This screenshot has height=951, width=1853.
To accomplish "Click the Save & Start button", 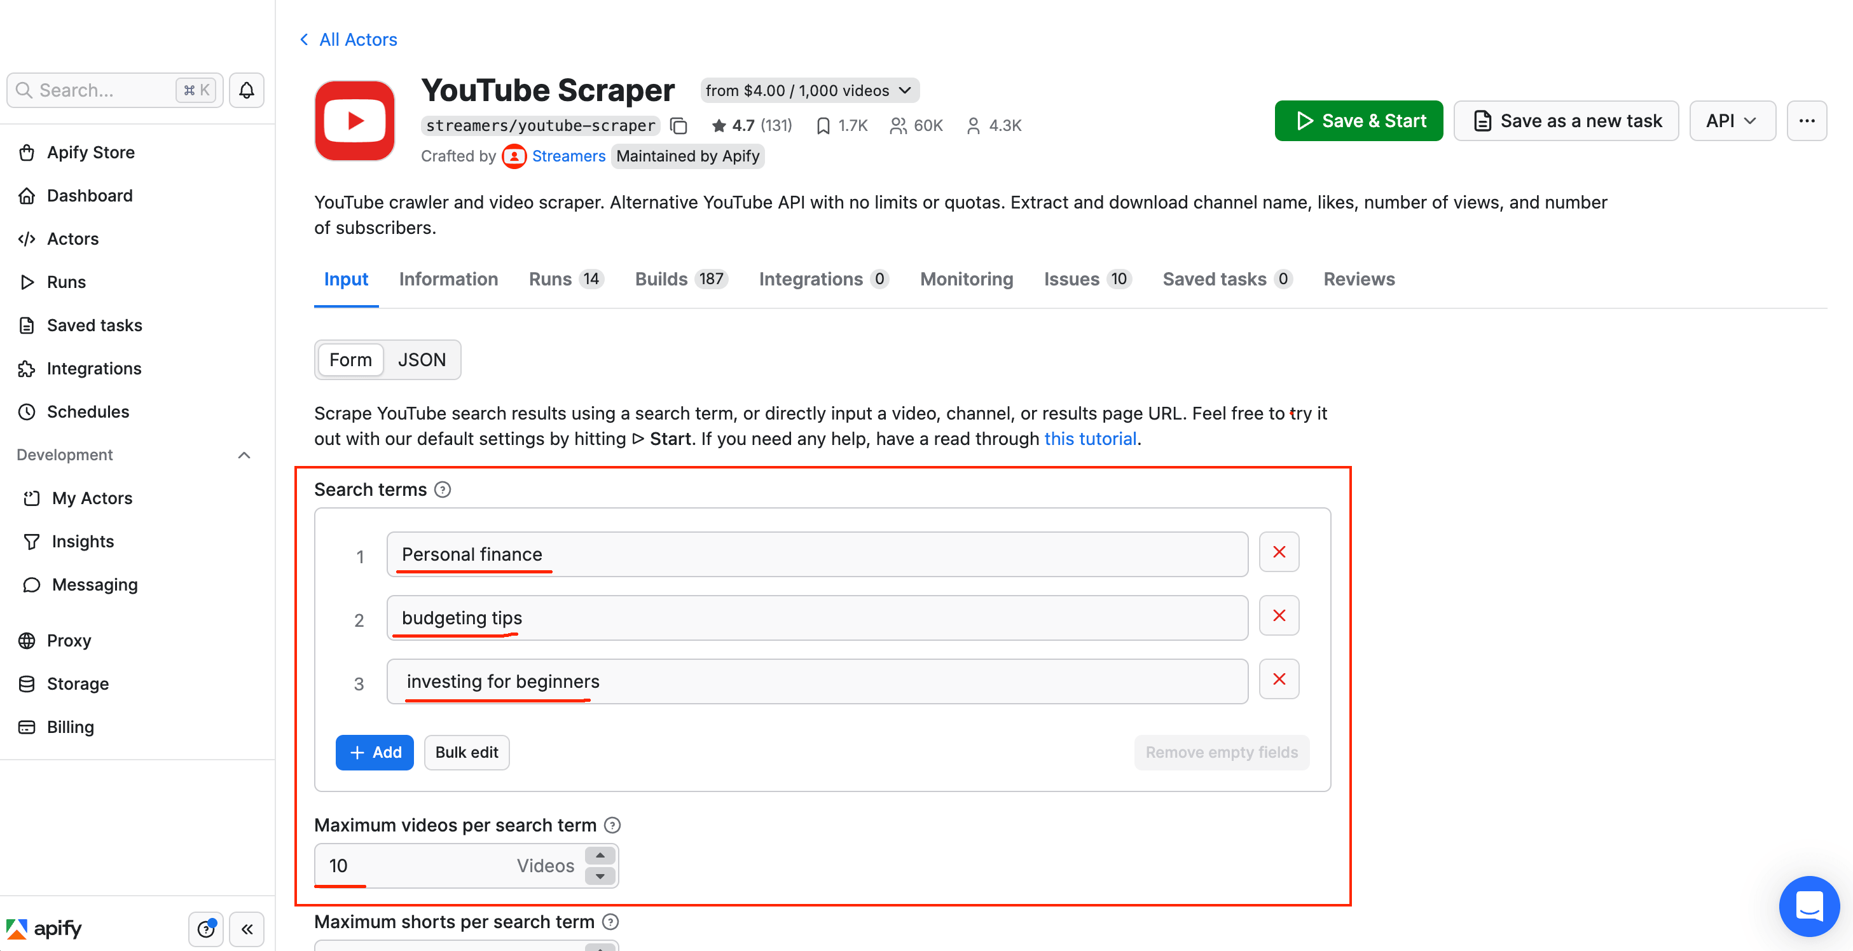I will point(1358,120).
